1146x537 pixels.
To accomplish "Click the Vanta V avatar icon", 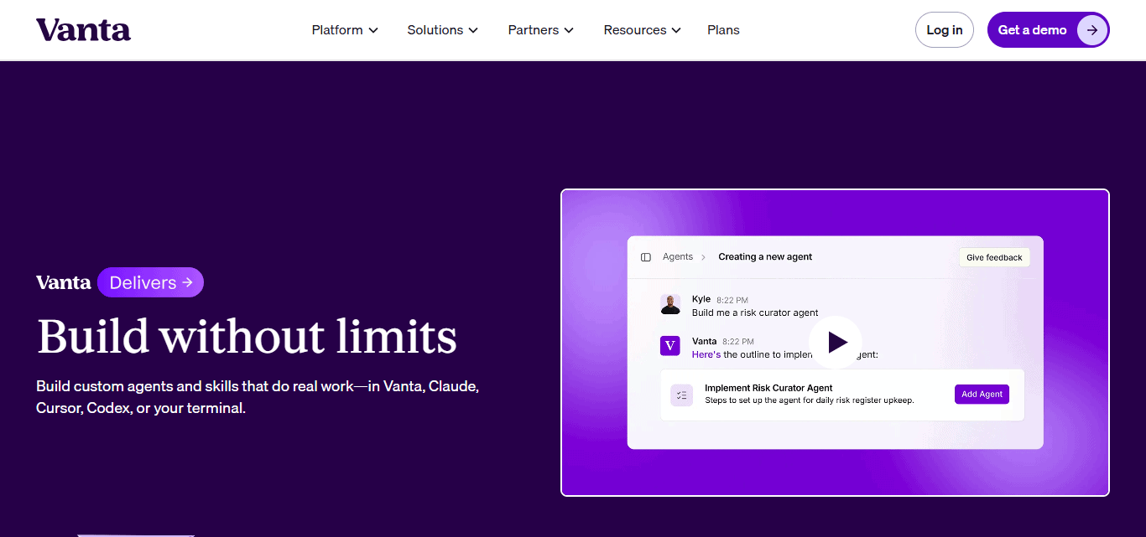I will (669, 346).
